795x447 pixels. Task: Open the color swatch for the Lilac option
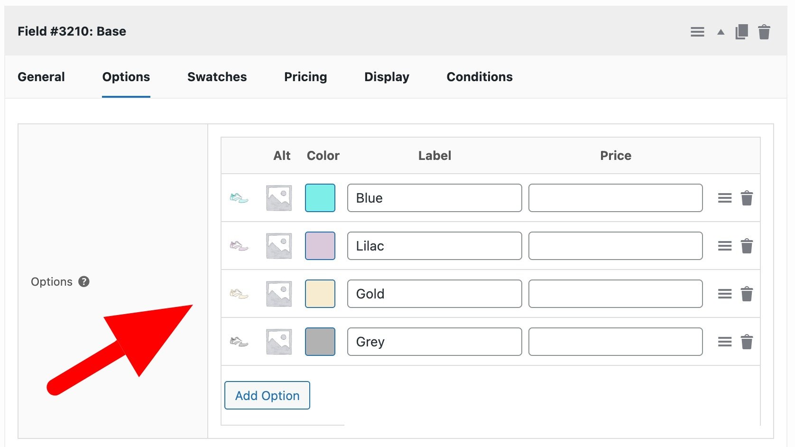pos(320,246)
